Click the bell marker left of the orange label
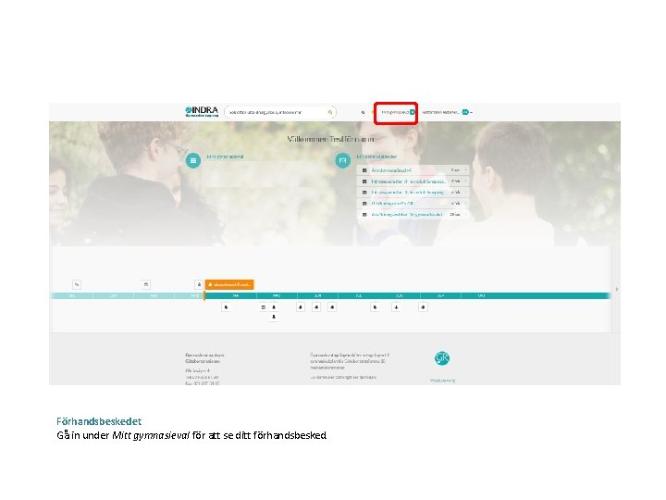The width and height of the screenshot is (666, 500). coord(199,284)
